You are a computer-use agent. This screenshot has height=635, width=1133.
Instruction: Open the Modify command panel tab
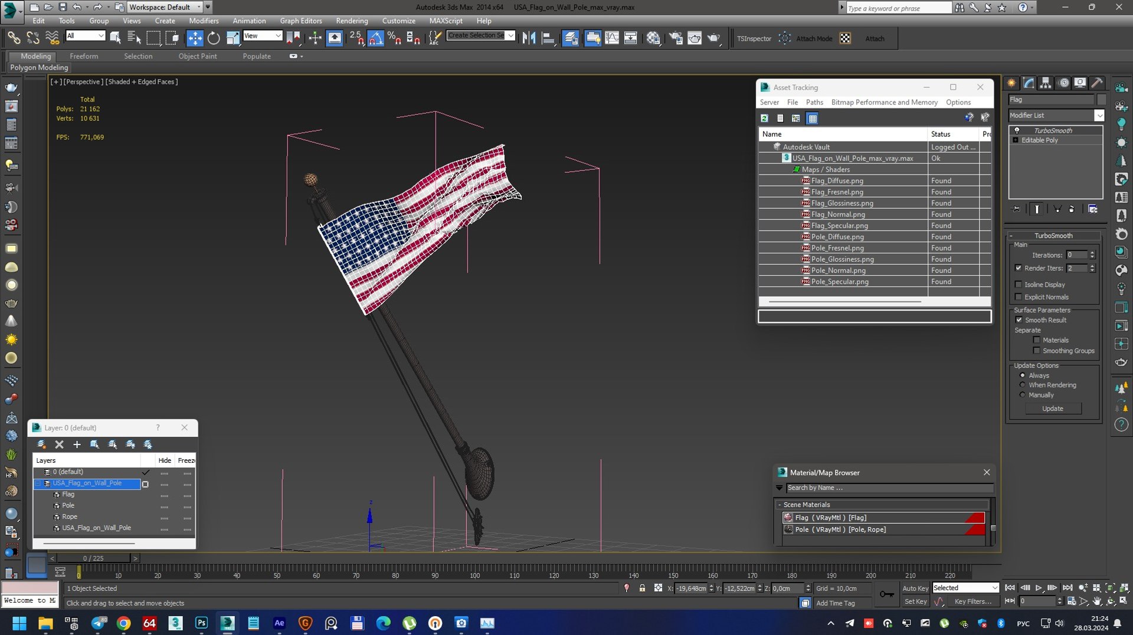pos(1029,83)
